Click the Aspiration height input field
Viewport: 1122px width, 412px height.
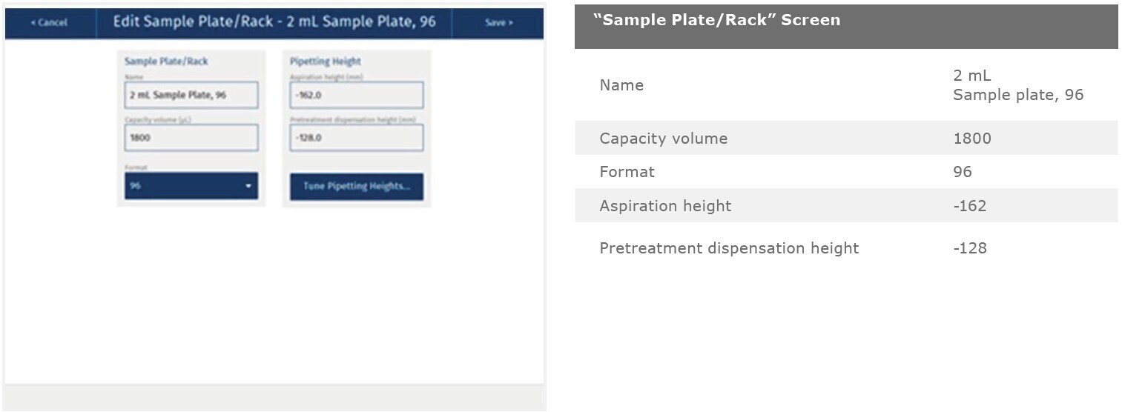tap(357, 96)
